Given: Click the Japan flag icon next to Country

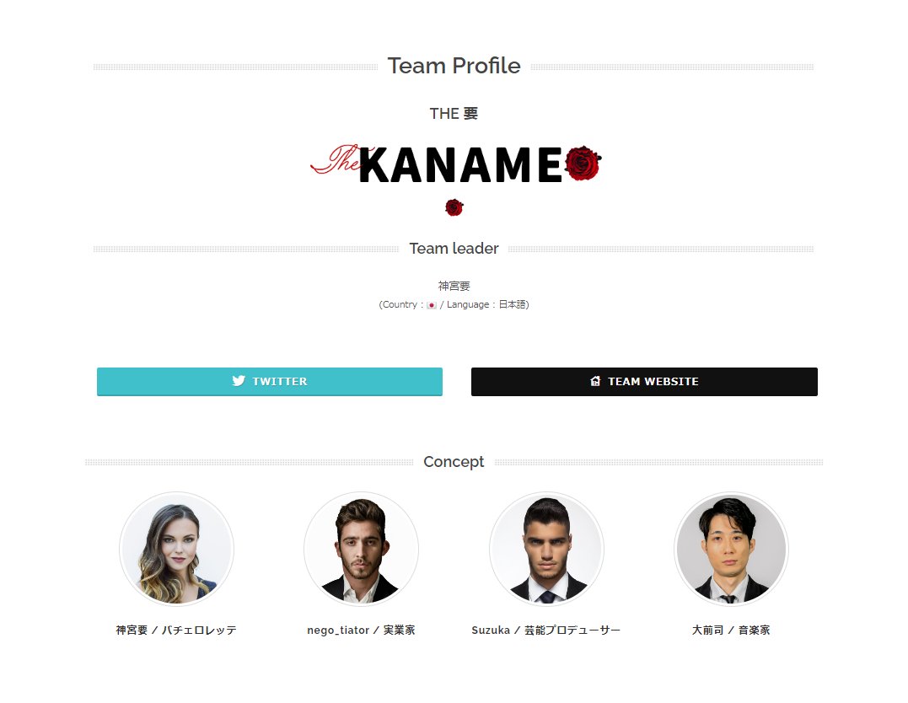Looking at the screenshot, I should (432, 305).
